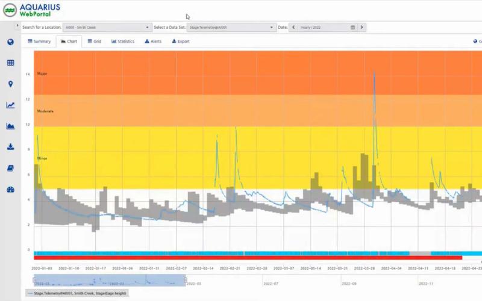482x301 pixels.
Task: Click the 2022-04-04 x-axis date label
Action: pos(391,268)
